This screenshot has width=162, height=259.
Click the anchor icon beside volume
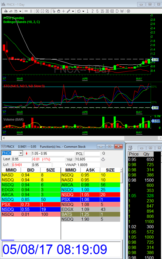point(103,159)
